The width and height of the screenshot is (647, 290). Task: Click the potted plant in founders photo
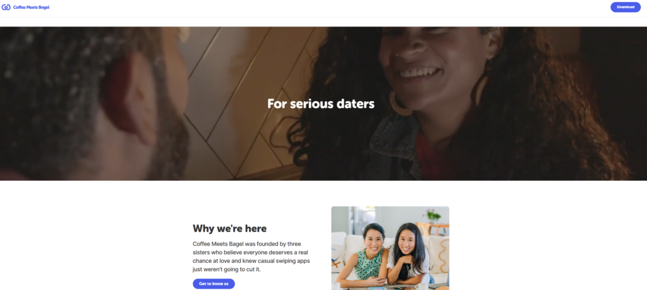433,215
